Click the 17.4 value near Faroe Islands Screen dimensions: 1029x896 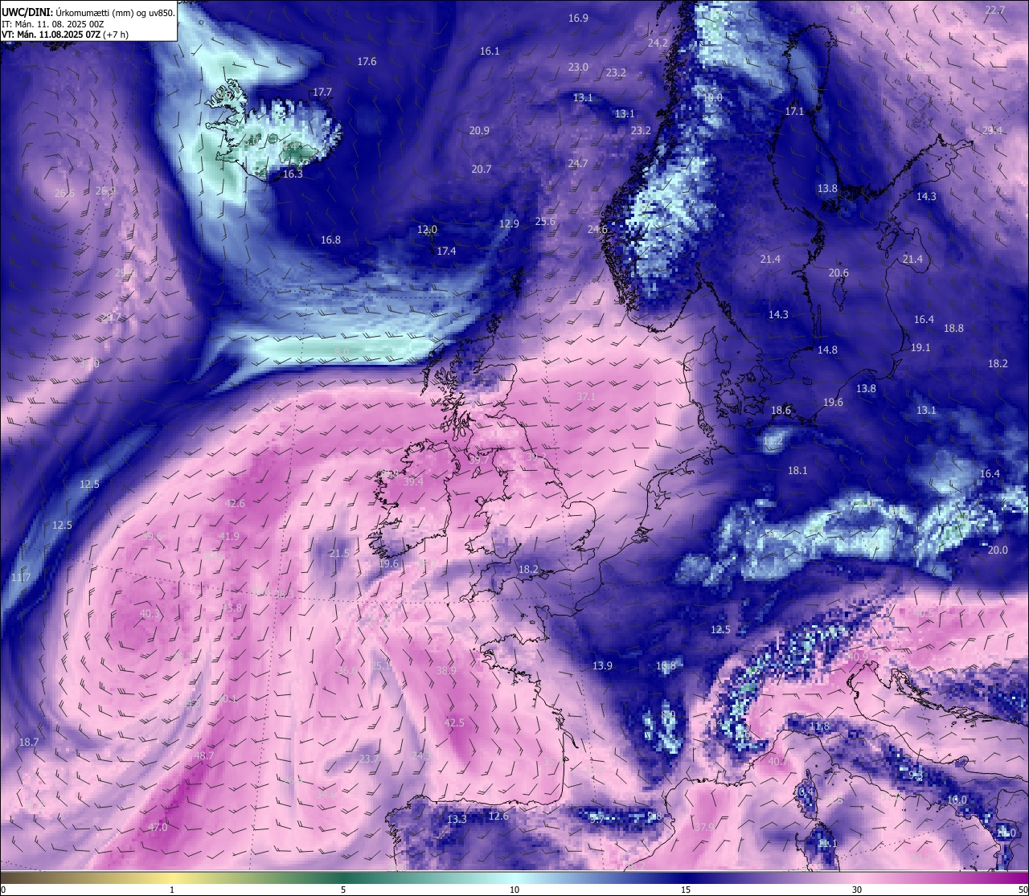coord(446,251)
